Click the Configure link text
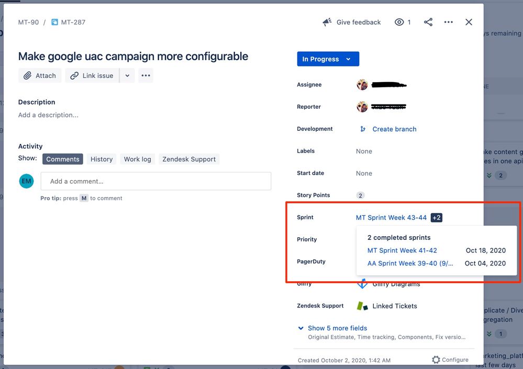Image resolution: width=523 pixels, height=369 pixels. (x=455, y=360)
